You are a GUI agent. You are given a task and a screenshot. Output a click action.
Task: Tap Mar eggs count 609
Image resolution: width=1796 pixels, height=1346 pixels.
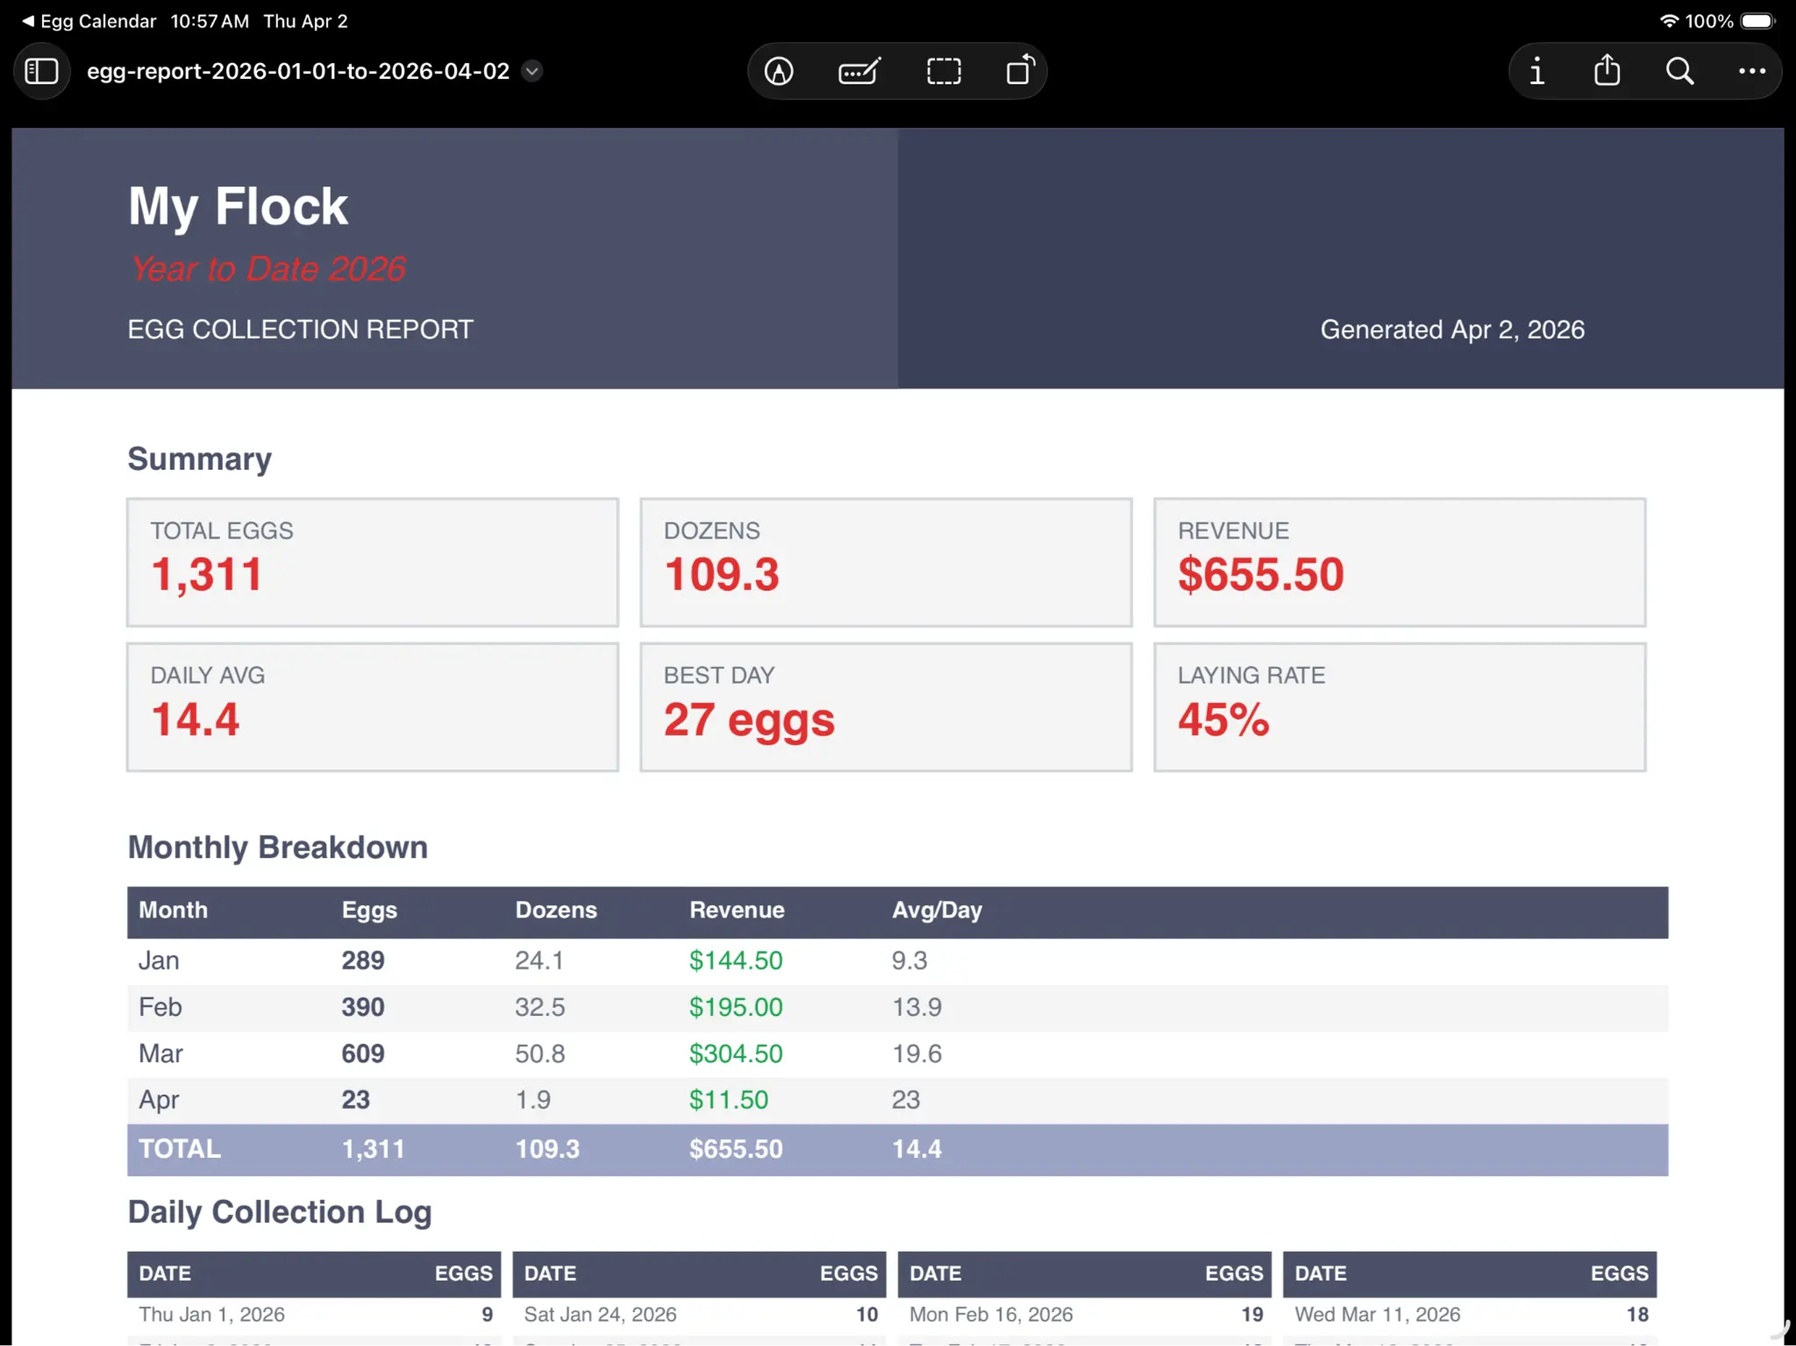click(x=363, y=1053)
